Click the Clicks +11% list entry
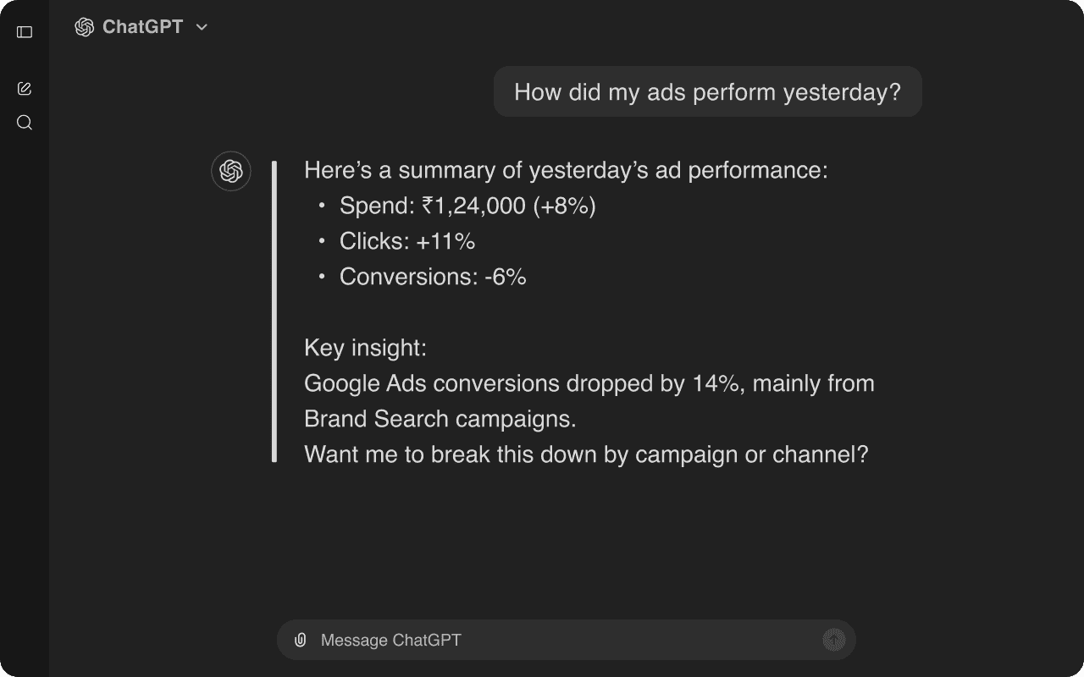Screen dimensions: 1084x677 pyautogui.click(x=406, y=240)
